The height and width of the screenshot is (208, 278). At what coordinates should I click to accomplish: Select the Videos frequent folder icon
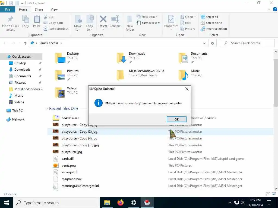pos(60,93)
